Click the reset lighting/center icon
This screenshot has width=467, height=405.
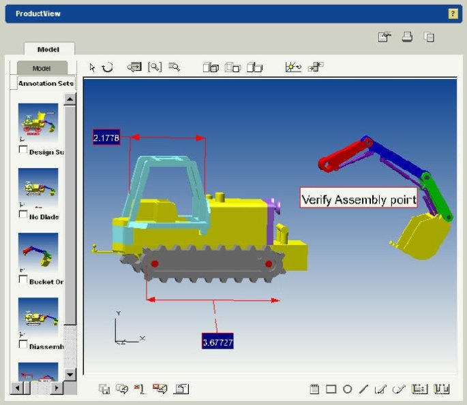click(293, 67)
